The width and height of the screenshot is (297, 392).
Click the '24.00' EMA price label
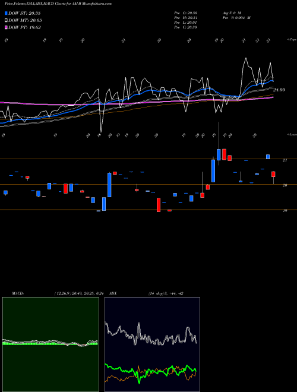pos(279,90)
